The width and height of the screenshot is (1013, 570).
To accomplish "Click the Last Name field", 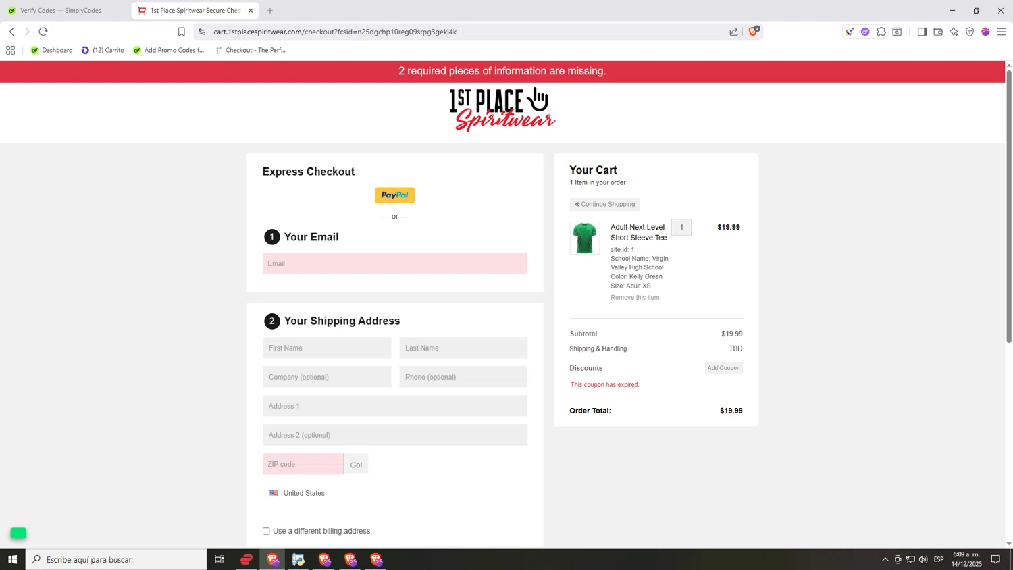I will pyautogui.click(x=463, y=348).
